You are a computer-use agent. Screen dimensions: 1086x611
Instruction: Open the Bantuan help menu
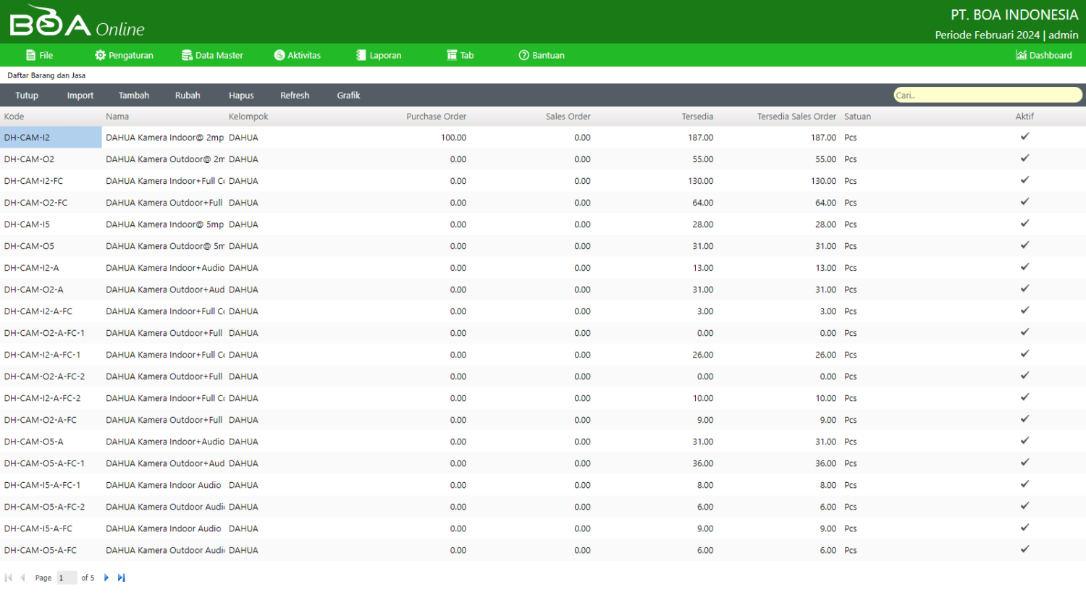pyautogui.click(x=542, y=55)
